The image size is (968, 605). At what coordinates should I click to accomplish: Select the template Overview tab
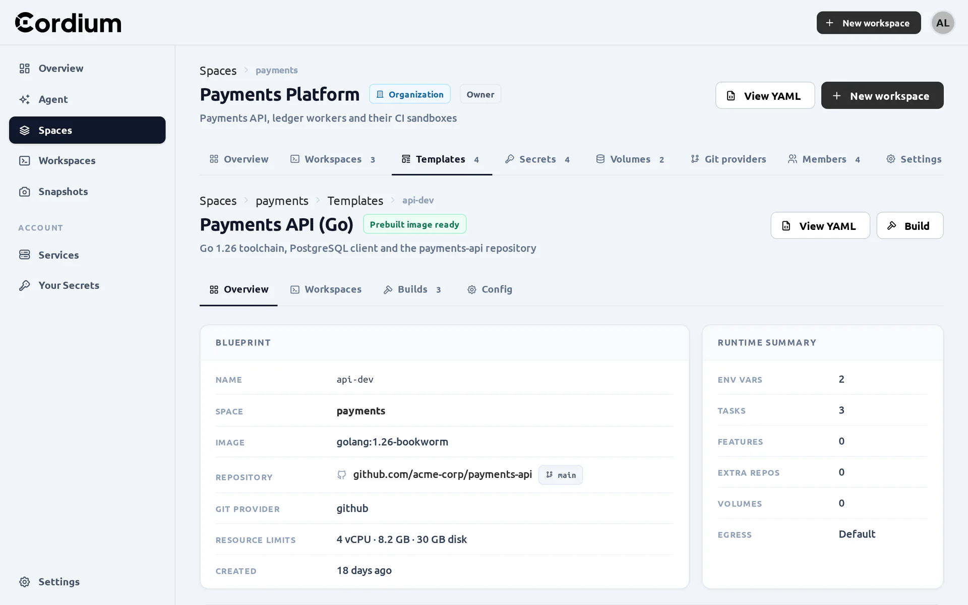click(238, 289)
